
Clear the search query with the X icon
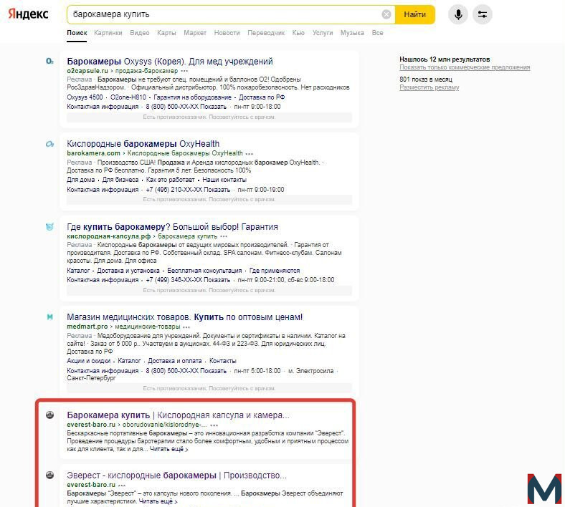tap(386, 14)
